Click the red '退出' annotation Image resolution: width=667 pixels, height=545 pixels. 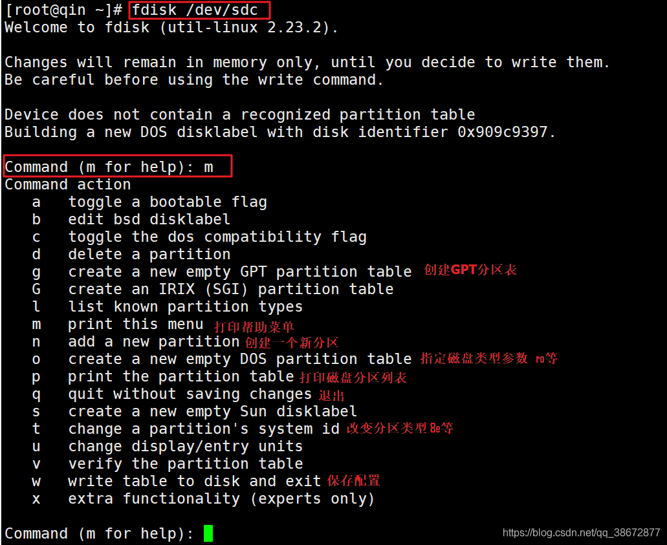coord(331,396)
